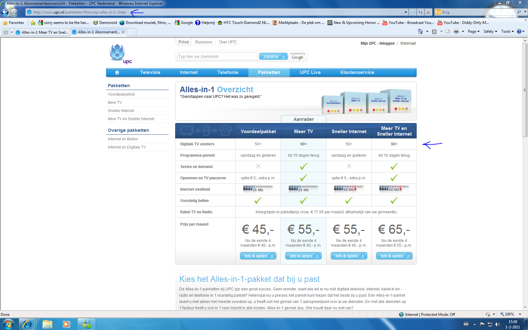Open the Print options dropdown arrow
This screenshot has height=330, width=528.
(x=463, y=31)
